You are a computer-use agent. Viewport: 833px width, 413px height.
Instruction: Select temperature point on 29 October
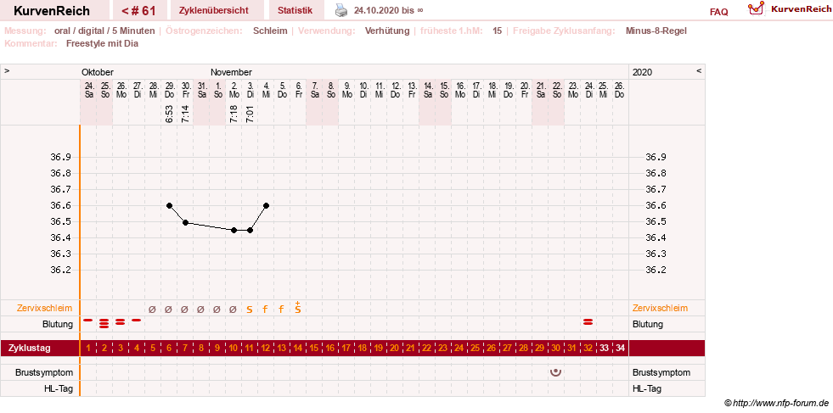[x=170, y=205]
